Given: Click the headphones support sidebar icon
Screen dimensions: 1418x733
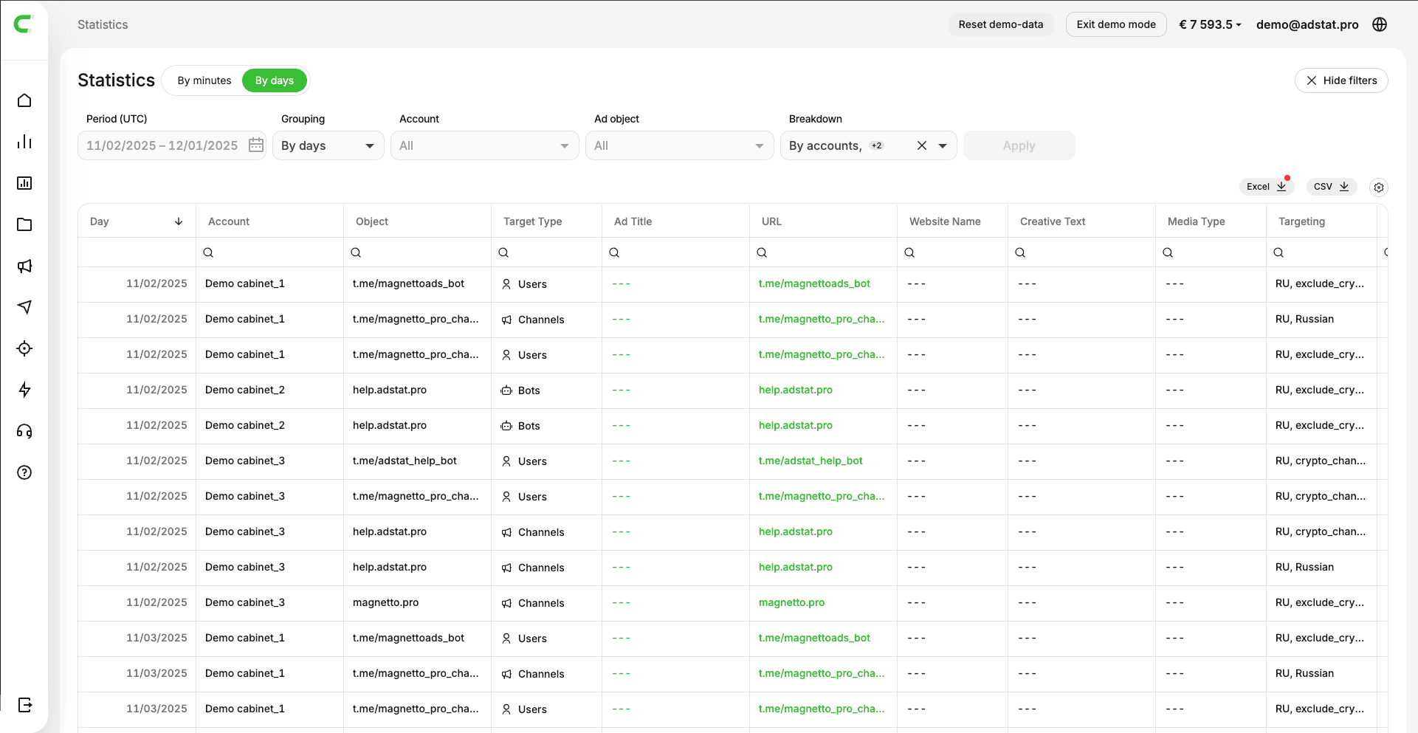Looking at the screenshot, I should pyautogui.click(x=24, y=431).
